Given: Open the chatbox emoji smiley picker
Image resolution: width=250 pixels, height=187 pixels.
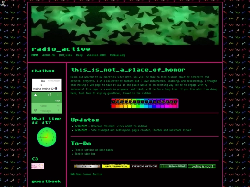Looking at the screenshot, I should click(36, 110).
